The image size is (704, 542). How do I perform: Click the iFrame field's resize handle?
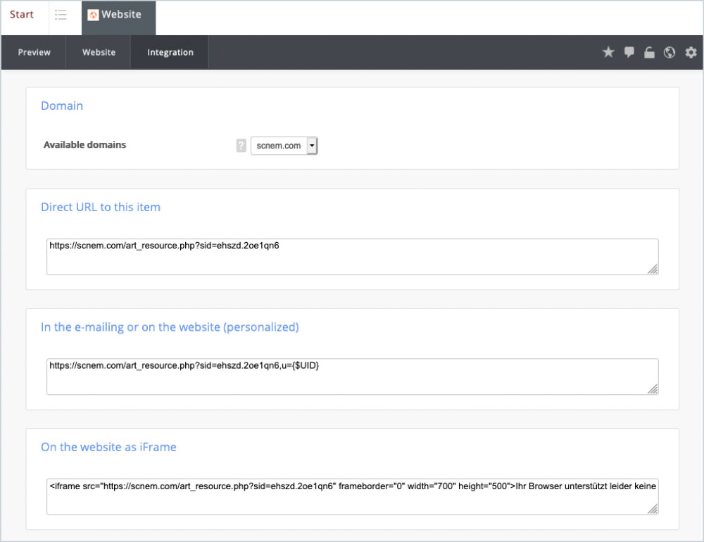click(x=653, y=509)
